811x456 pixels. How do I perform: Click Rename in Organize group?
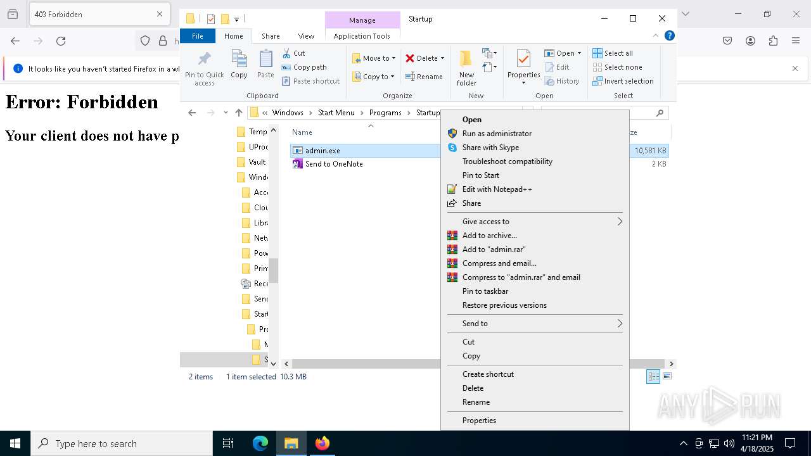pos(425,77)
